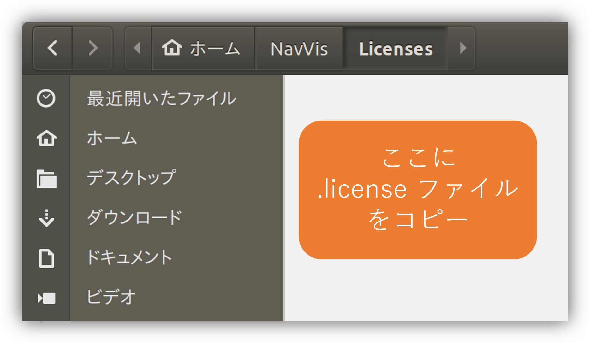Select the Licenses path bar segment
This screenshot has height=343, width=590.
tap(396, 48)
